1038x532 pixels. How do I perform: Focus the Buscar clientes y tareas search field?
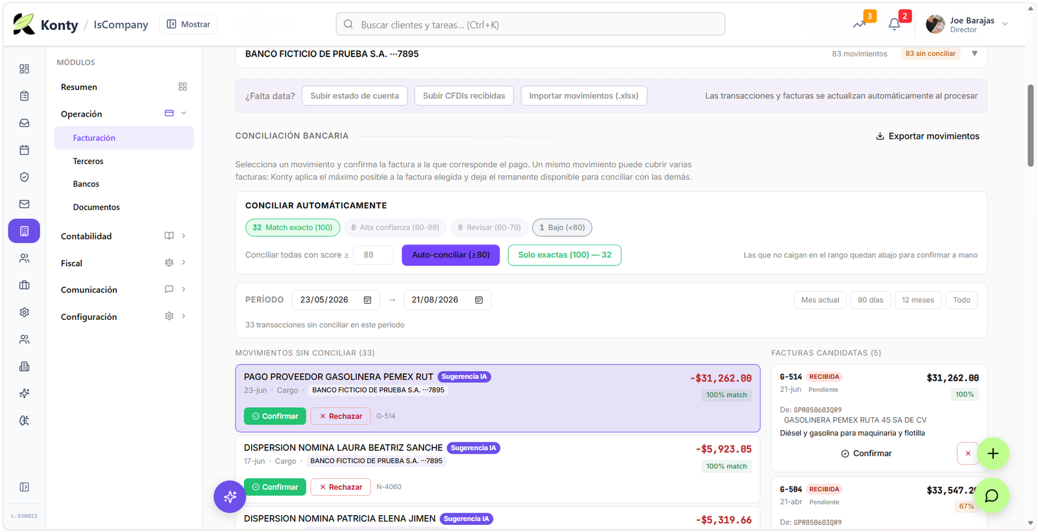[530, 25]
